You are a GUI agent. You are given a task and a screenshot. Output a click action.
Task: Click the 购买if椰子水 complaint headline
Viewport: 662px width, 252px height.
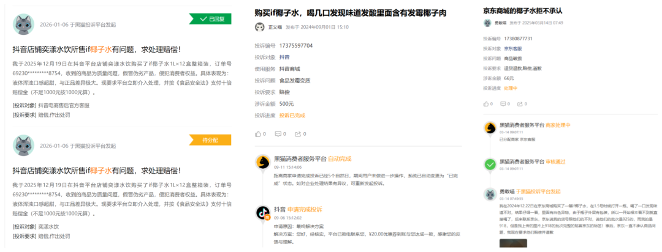point(351,13)
